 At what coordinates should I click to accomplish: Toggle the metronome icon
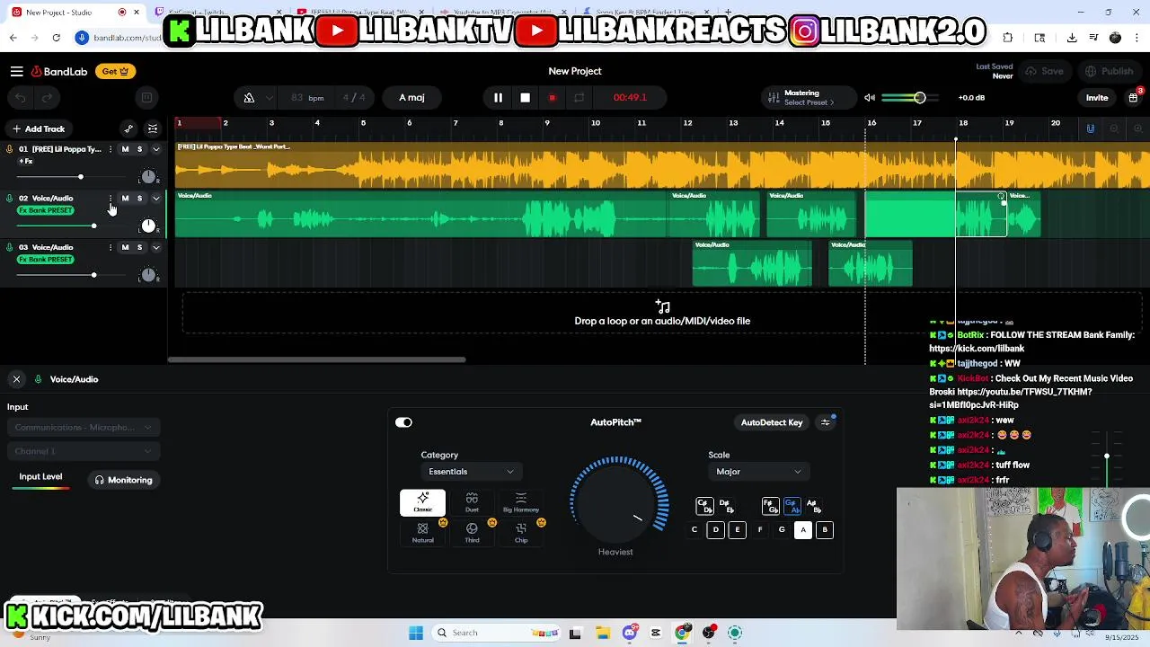coord(249,97)
